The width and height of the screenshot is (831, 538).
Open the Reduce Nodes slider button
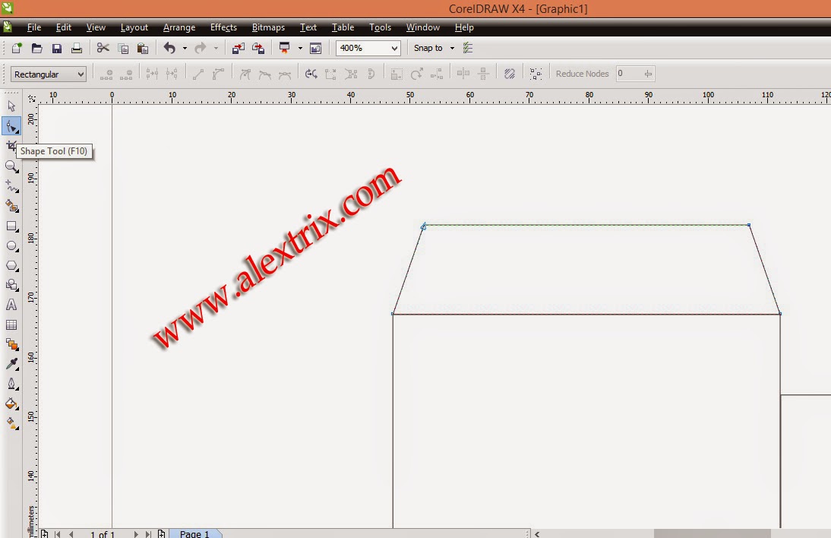pos(648,74)
